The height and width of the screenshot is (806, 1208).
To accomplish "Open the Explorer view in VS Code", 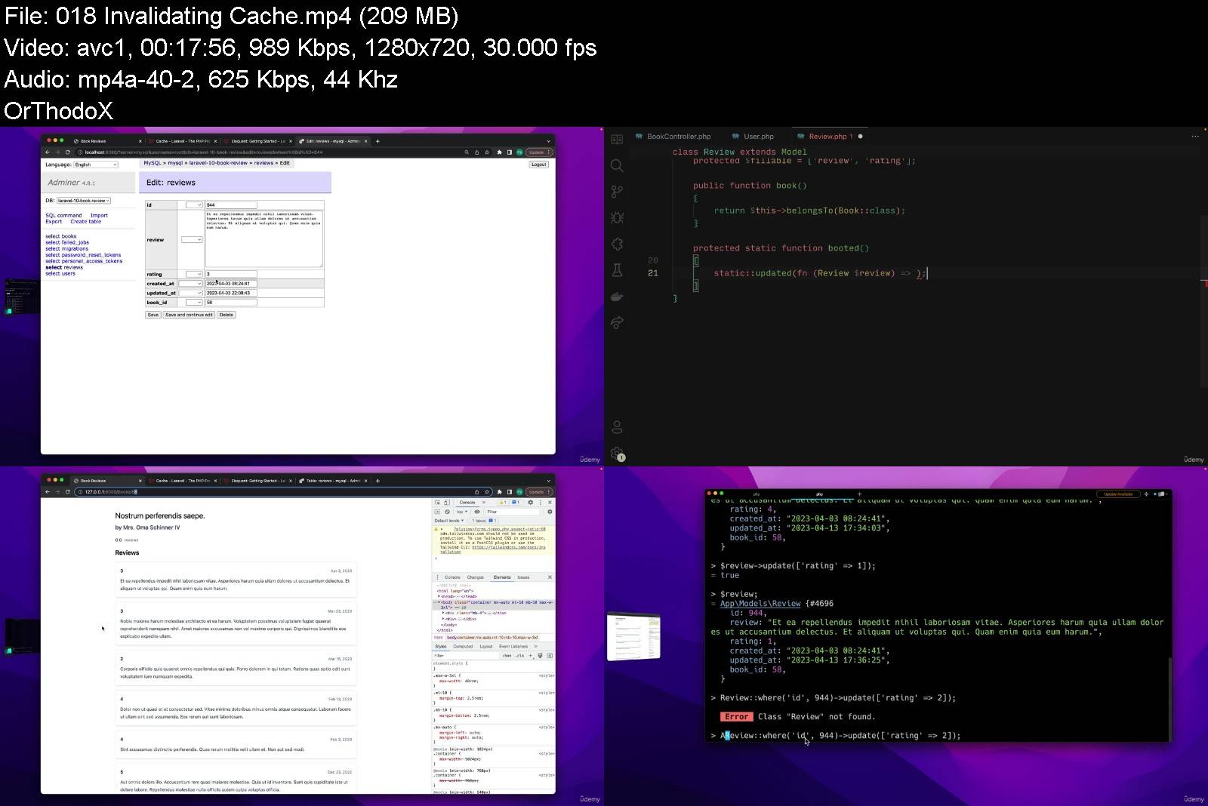I will pos(617,140).
